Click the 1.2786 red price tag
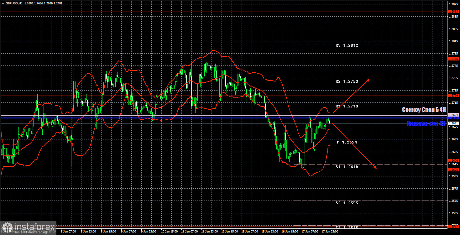 (453, 59)
